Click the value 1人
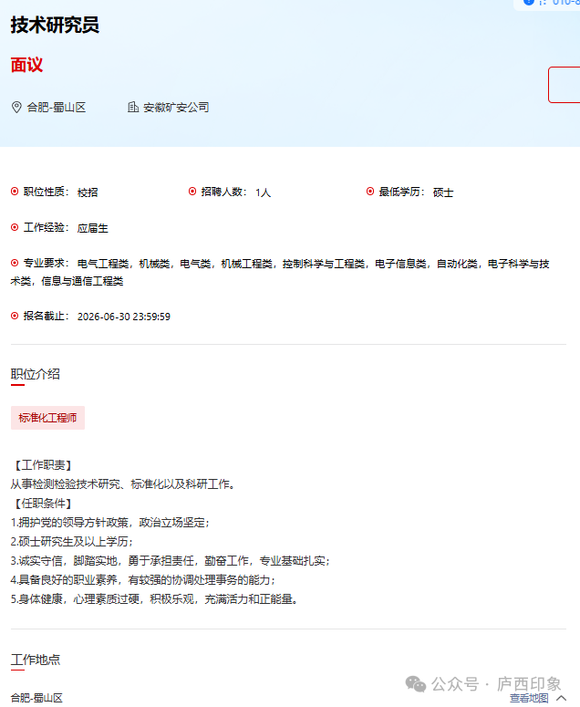This screenshot has width=580, height=707. coord(264,192)
